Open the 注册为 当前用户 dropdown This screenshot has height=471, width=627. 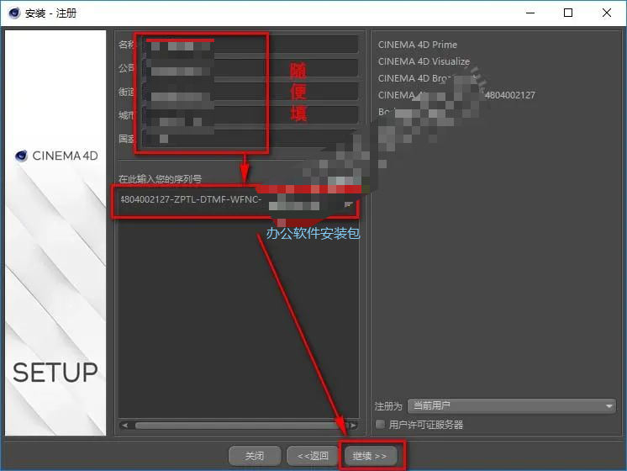512,405
